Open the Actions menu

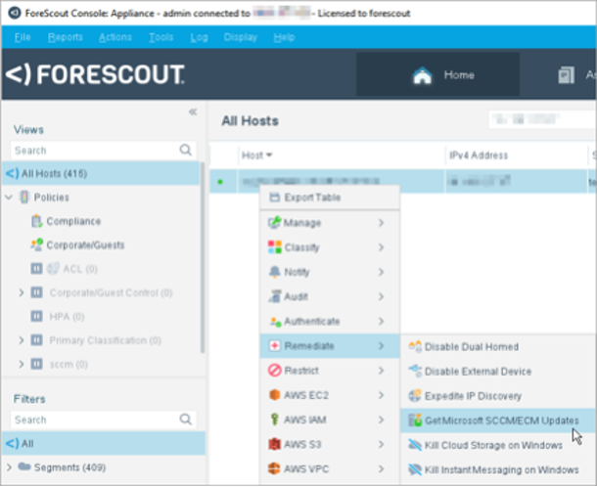115,37
